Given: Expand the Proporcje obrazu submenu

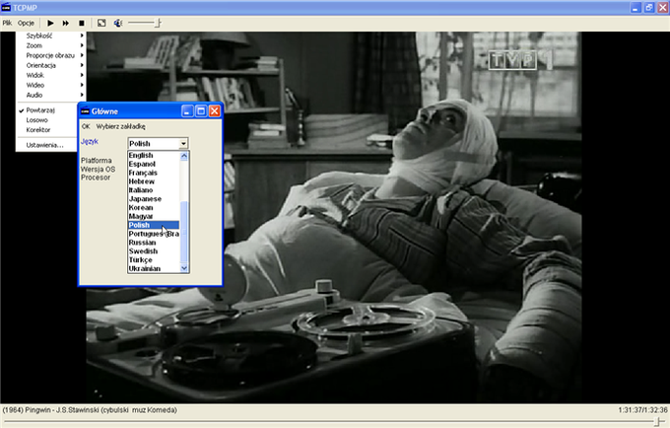Looking at the screenshot, I should click(50, 55).
